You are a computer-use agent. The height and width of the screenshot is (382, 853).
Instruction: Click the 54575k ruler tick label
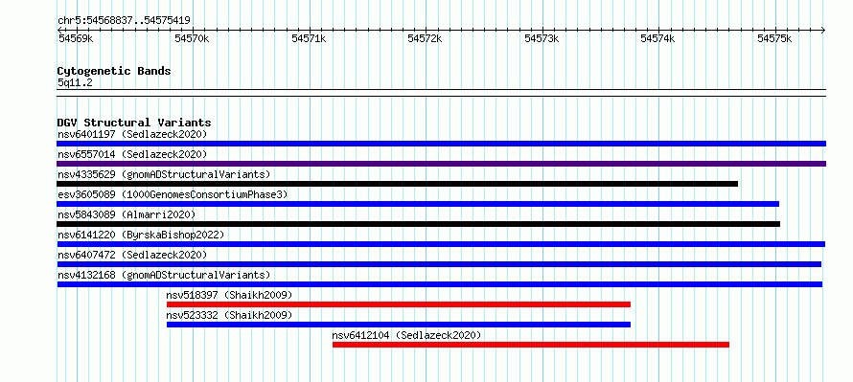774,38
